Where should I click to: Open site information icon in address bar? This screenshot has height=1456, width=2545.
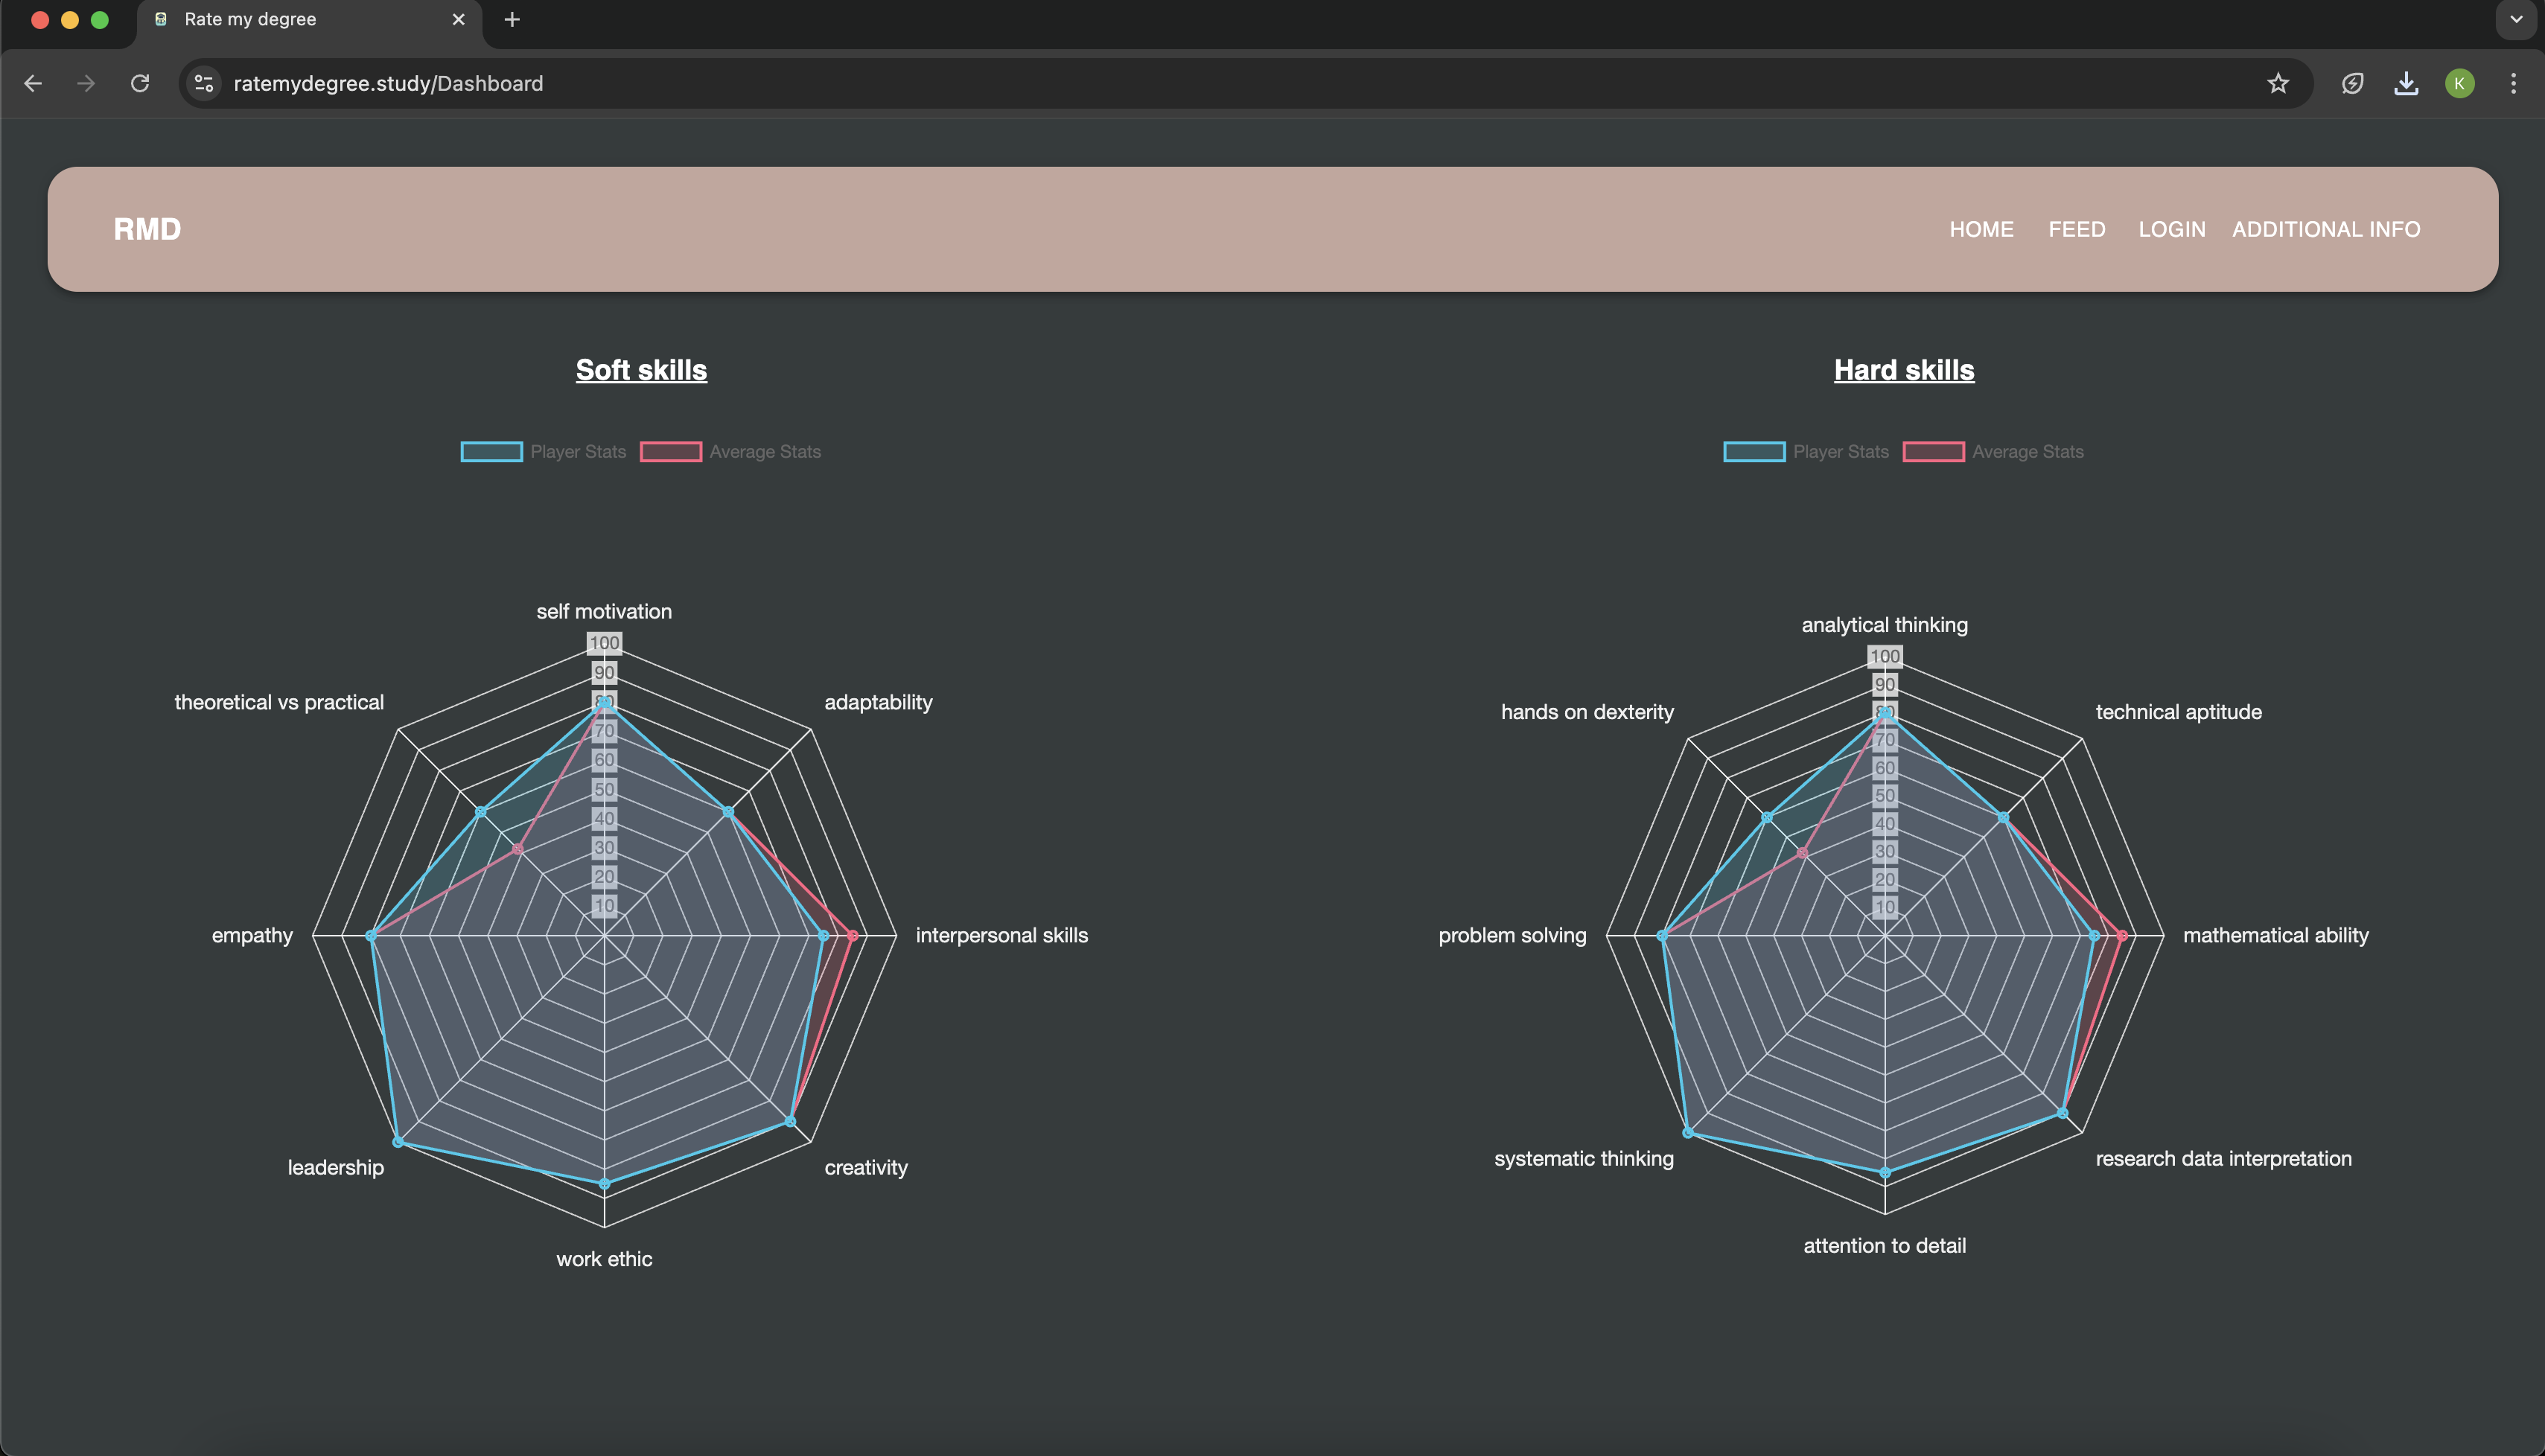(204, 83)
